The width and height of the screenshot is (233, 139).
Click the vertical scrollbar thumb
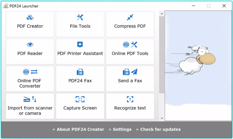point(162,55)
